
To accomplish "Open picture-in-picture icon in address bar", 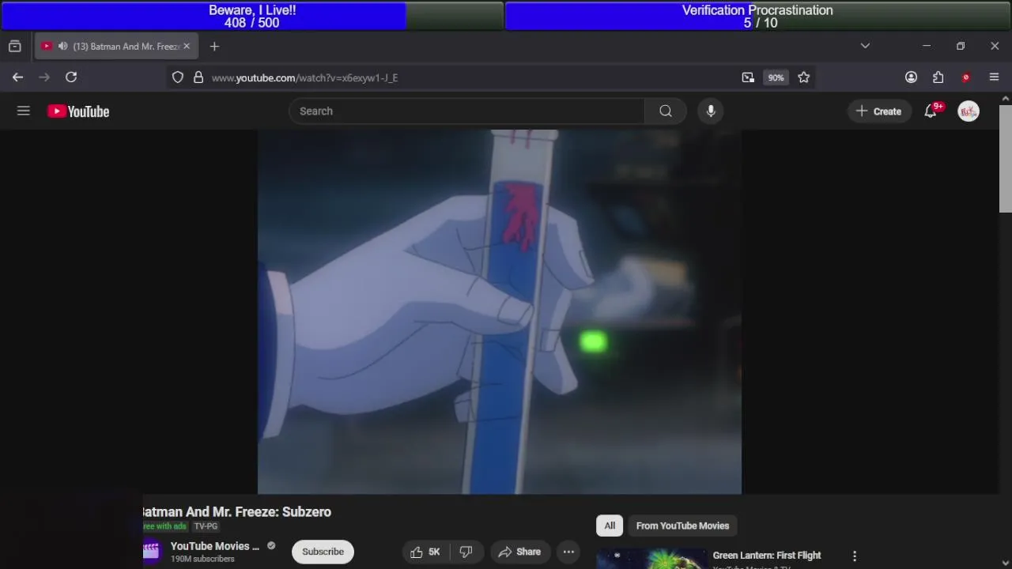I will [748, 77].
